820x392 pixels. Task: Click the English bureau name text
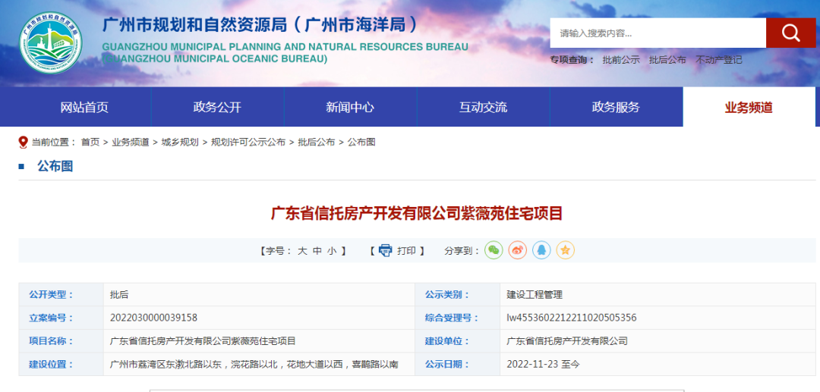pyautogui.click(x=285, y=53)
